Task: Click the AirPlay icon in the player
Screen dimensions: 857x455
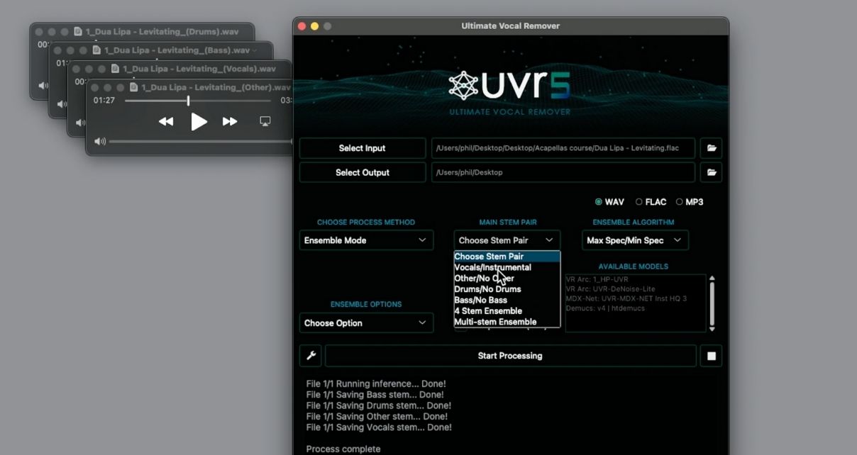Action: 265,122
